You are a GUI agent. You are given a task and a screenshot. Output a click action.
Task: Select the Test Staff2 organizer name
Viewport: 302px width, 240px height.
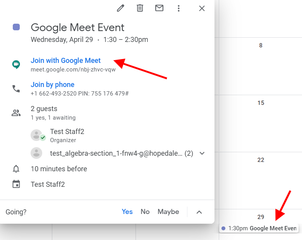point(67,132)
